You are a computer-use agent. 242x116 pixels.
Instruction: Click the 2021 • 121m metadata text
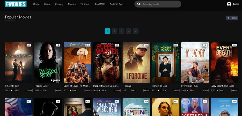pyautogui.click(x=12, y=90)
